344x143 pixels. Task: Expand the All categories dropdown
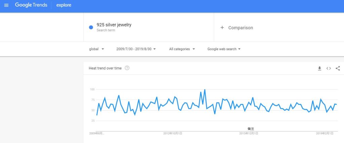(182, 49)
